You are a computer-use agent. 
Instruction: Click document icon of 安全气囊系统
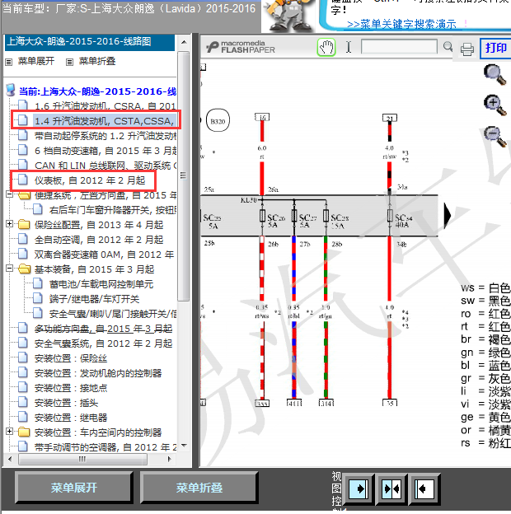[x=22, y=343]
